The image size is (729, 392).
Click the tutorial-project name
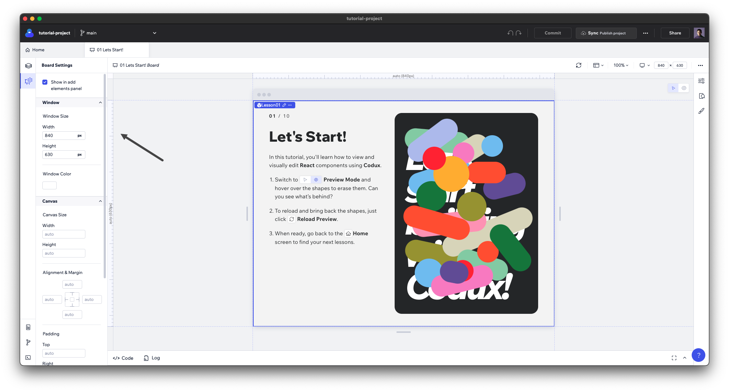(55, 33)
